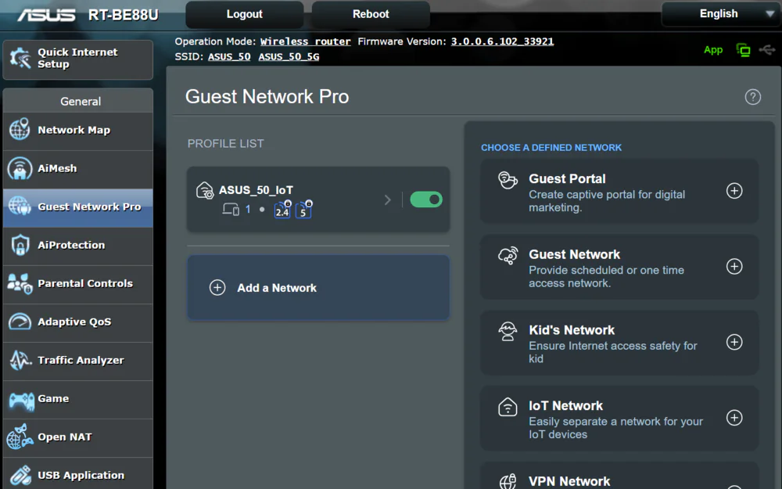Go to Parental Controls menu item
782x489 pixels.
[x=77, y=284]
